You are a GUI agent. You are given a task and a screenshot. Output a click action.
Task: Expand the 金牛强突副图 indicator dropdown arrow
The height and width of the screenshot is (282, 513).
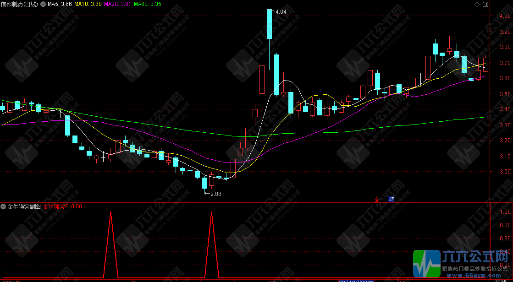4,206
